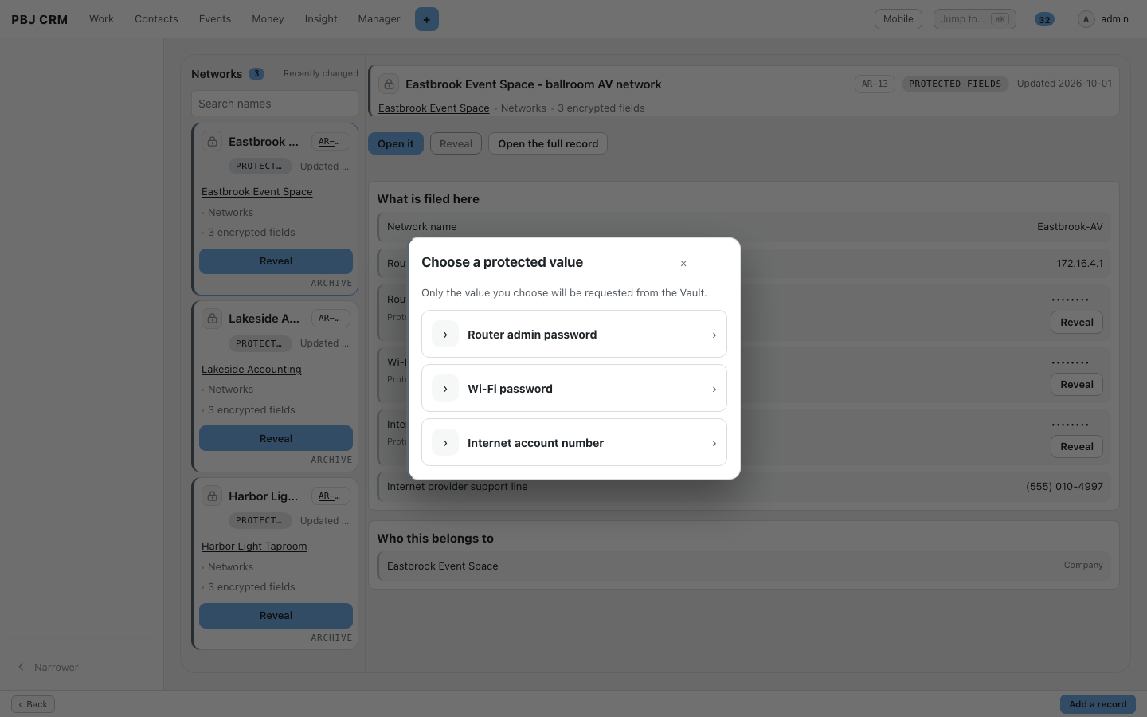Choose Internet account number option
Viewport: 1147px width, 717px height.
click(x=573, y=442)
